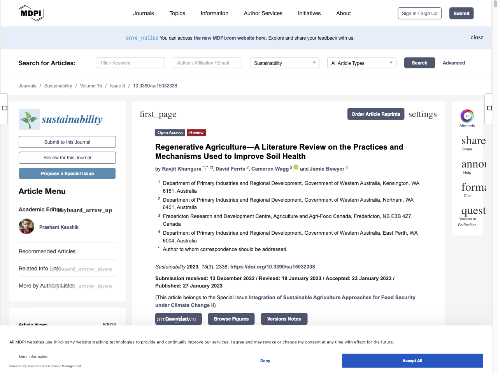Accept all cookies in consent banner
This screenshot has width=498, height=373.
(x=412, y=361)
